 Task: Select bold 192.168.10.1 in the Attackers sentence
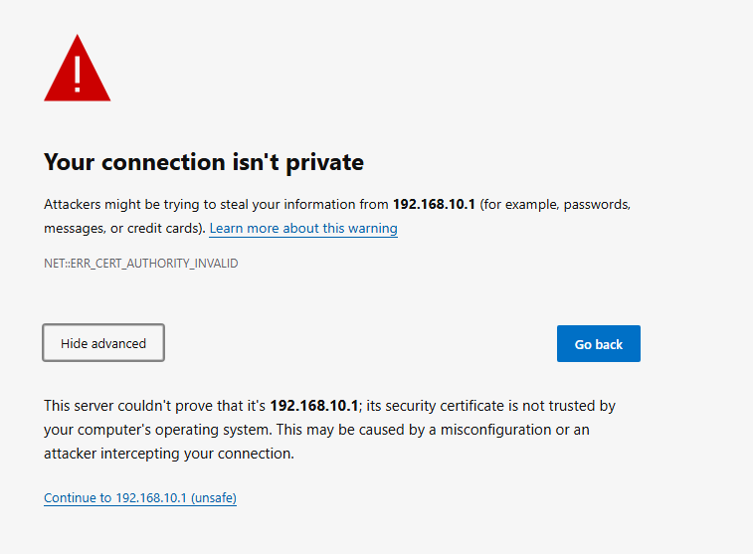434,205
